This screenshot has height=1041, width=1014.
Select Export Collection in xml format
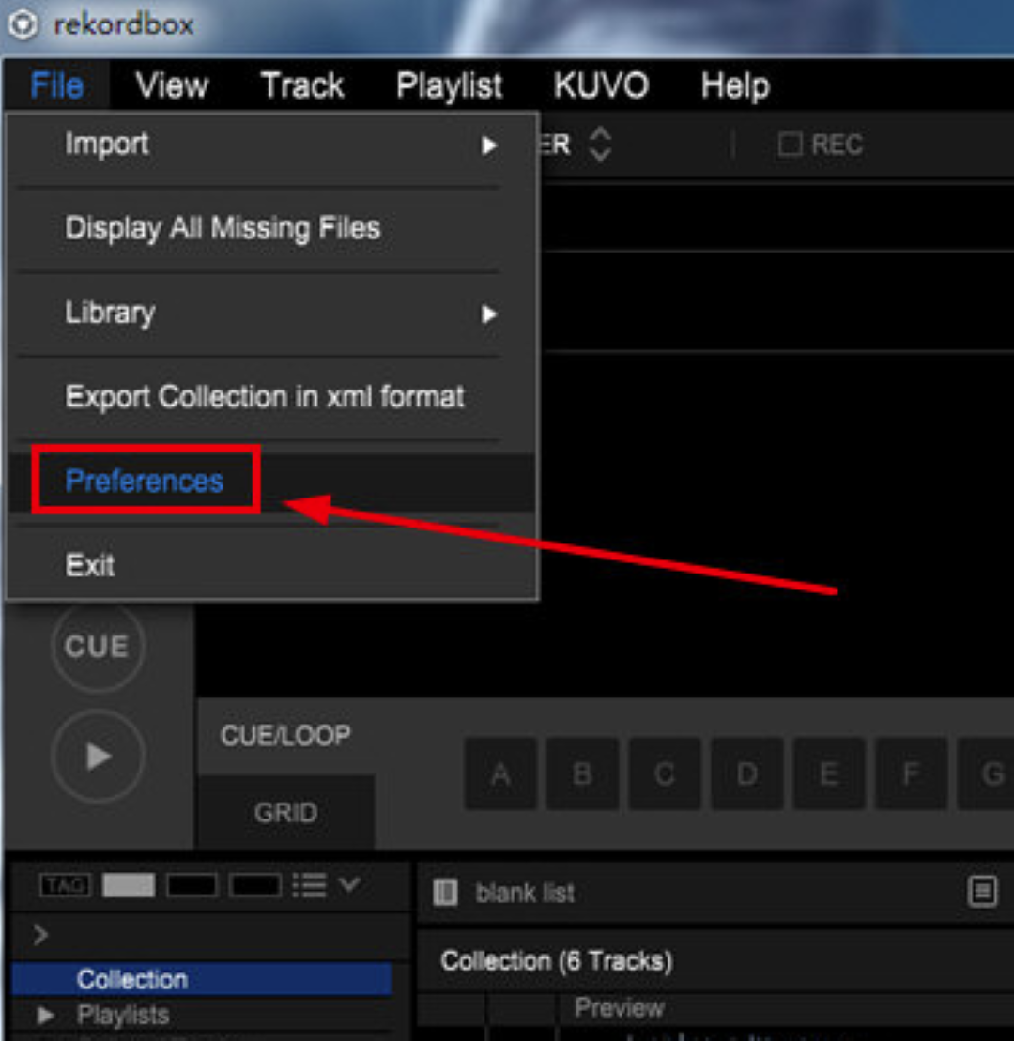(x=265, y=396)
